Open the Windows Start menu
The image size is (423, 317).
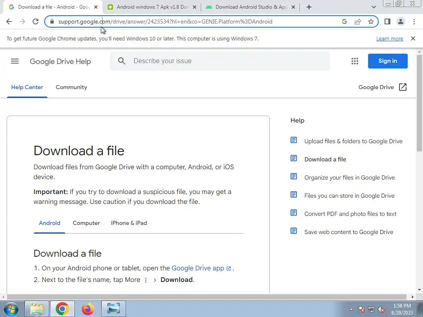[11, 309]
